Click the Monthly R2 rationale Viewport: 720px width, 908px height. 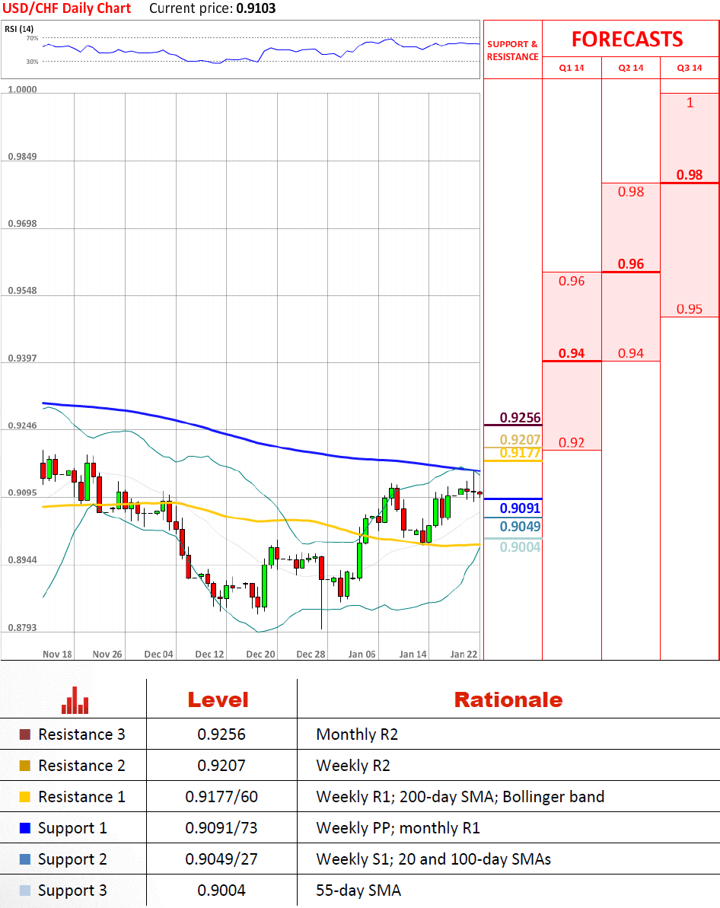pyautogui.click(x=357, y=734)
